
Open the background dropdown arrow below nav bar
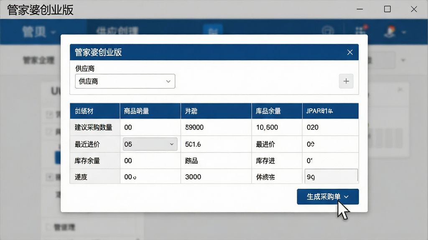pyautogui.click(x=403, y=60)
